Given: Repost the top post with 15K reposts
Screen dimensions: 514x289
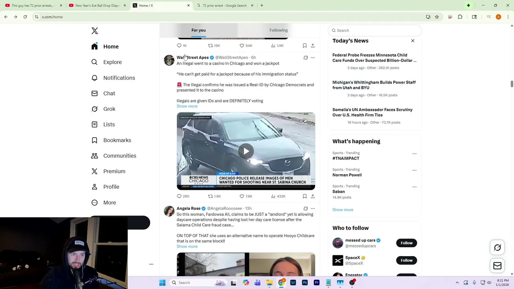Looking at the screenshot, I should [214, 46].
